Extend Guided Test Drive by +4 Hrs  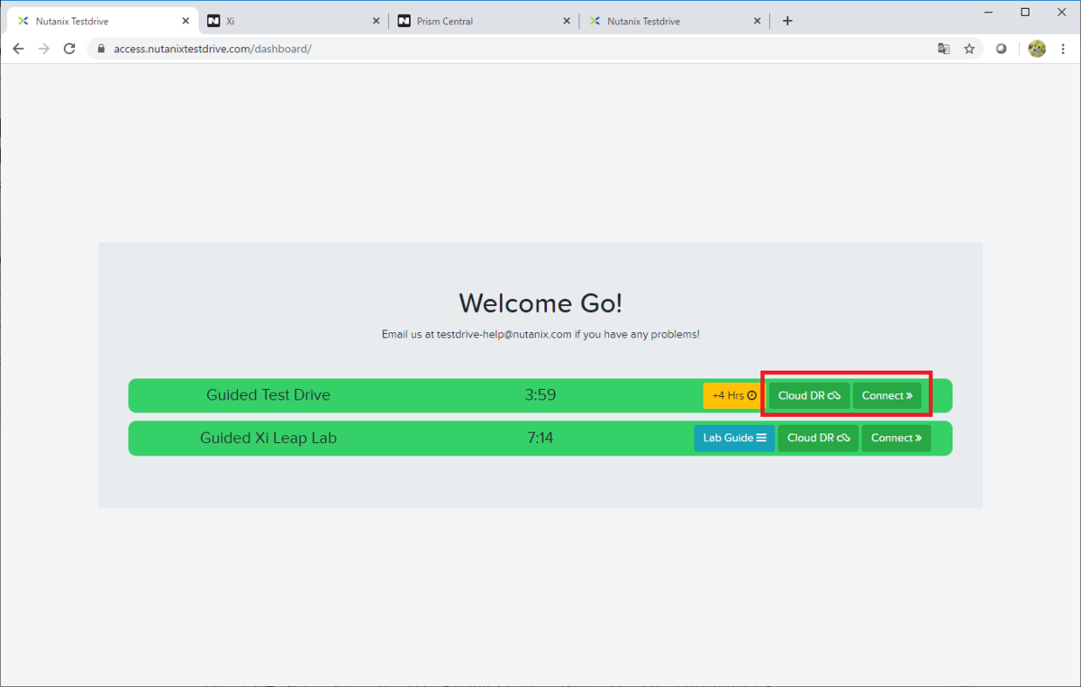[734, 395]
